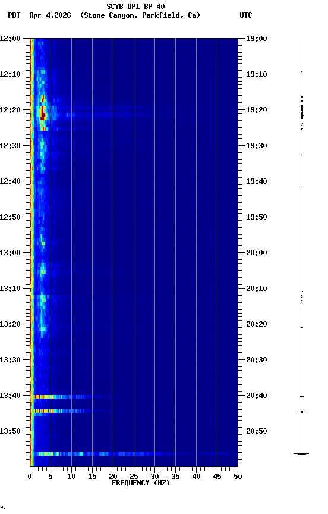Click the 20 Hz frequency axis label
Screen dimensions: 328x514
113,477
